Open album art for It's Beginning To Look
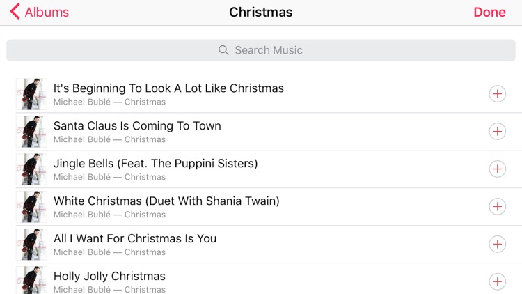Viewport: 522px width, 294px height. click(31, 94)
